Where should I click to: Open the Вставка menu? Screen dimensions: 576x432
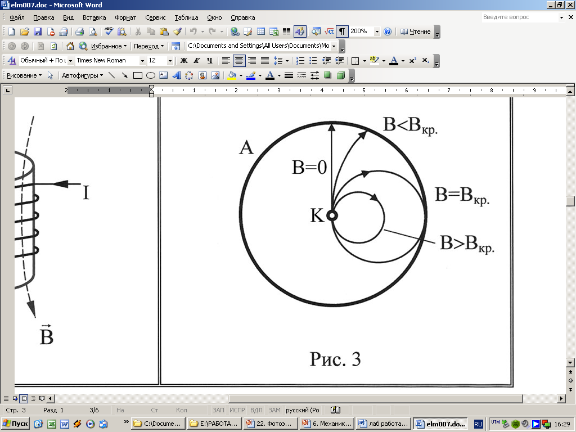(x=94, y=17)
